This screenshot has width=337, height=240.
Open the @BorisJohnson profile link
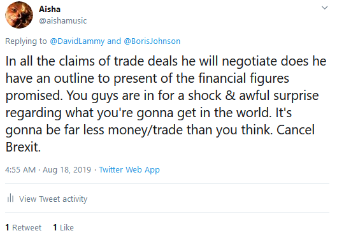pyautogui.click(x=152, y=41)
